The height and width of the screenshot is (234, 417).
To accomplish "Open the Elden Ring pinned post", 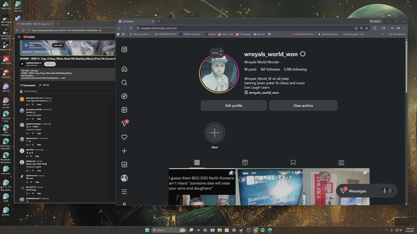I will 269,187.
